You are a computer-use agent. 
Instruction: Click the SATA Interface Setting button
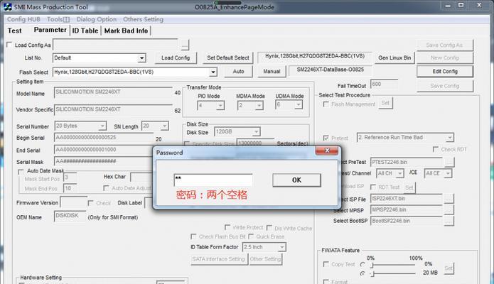point(218,259)
